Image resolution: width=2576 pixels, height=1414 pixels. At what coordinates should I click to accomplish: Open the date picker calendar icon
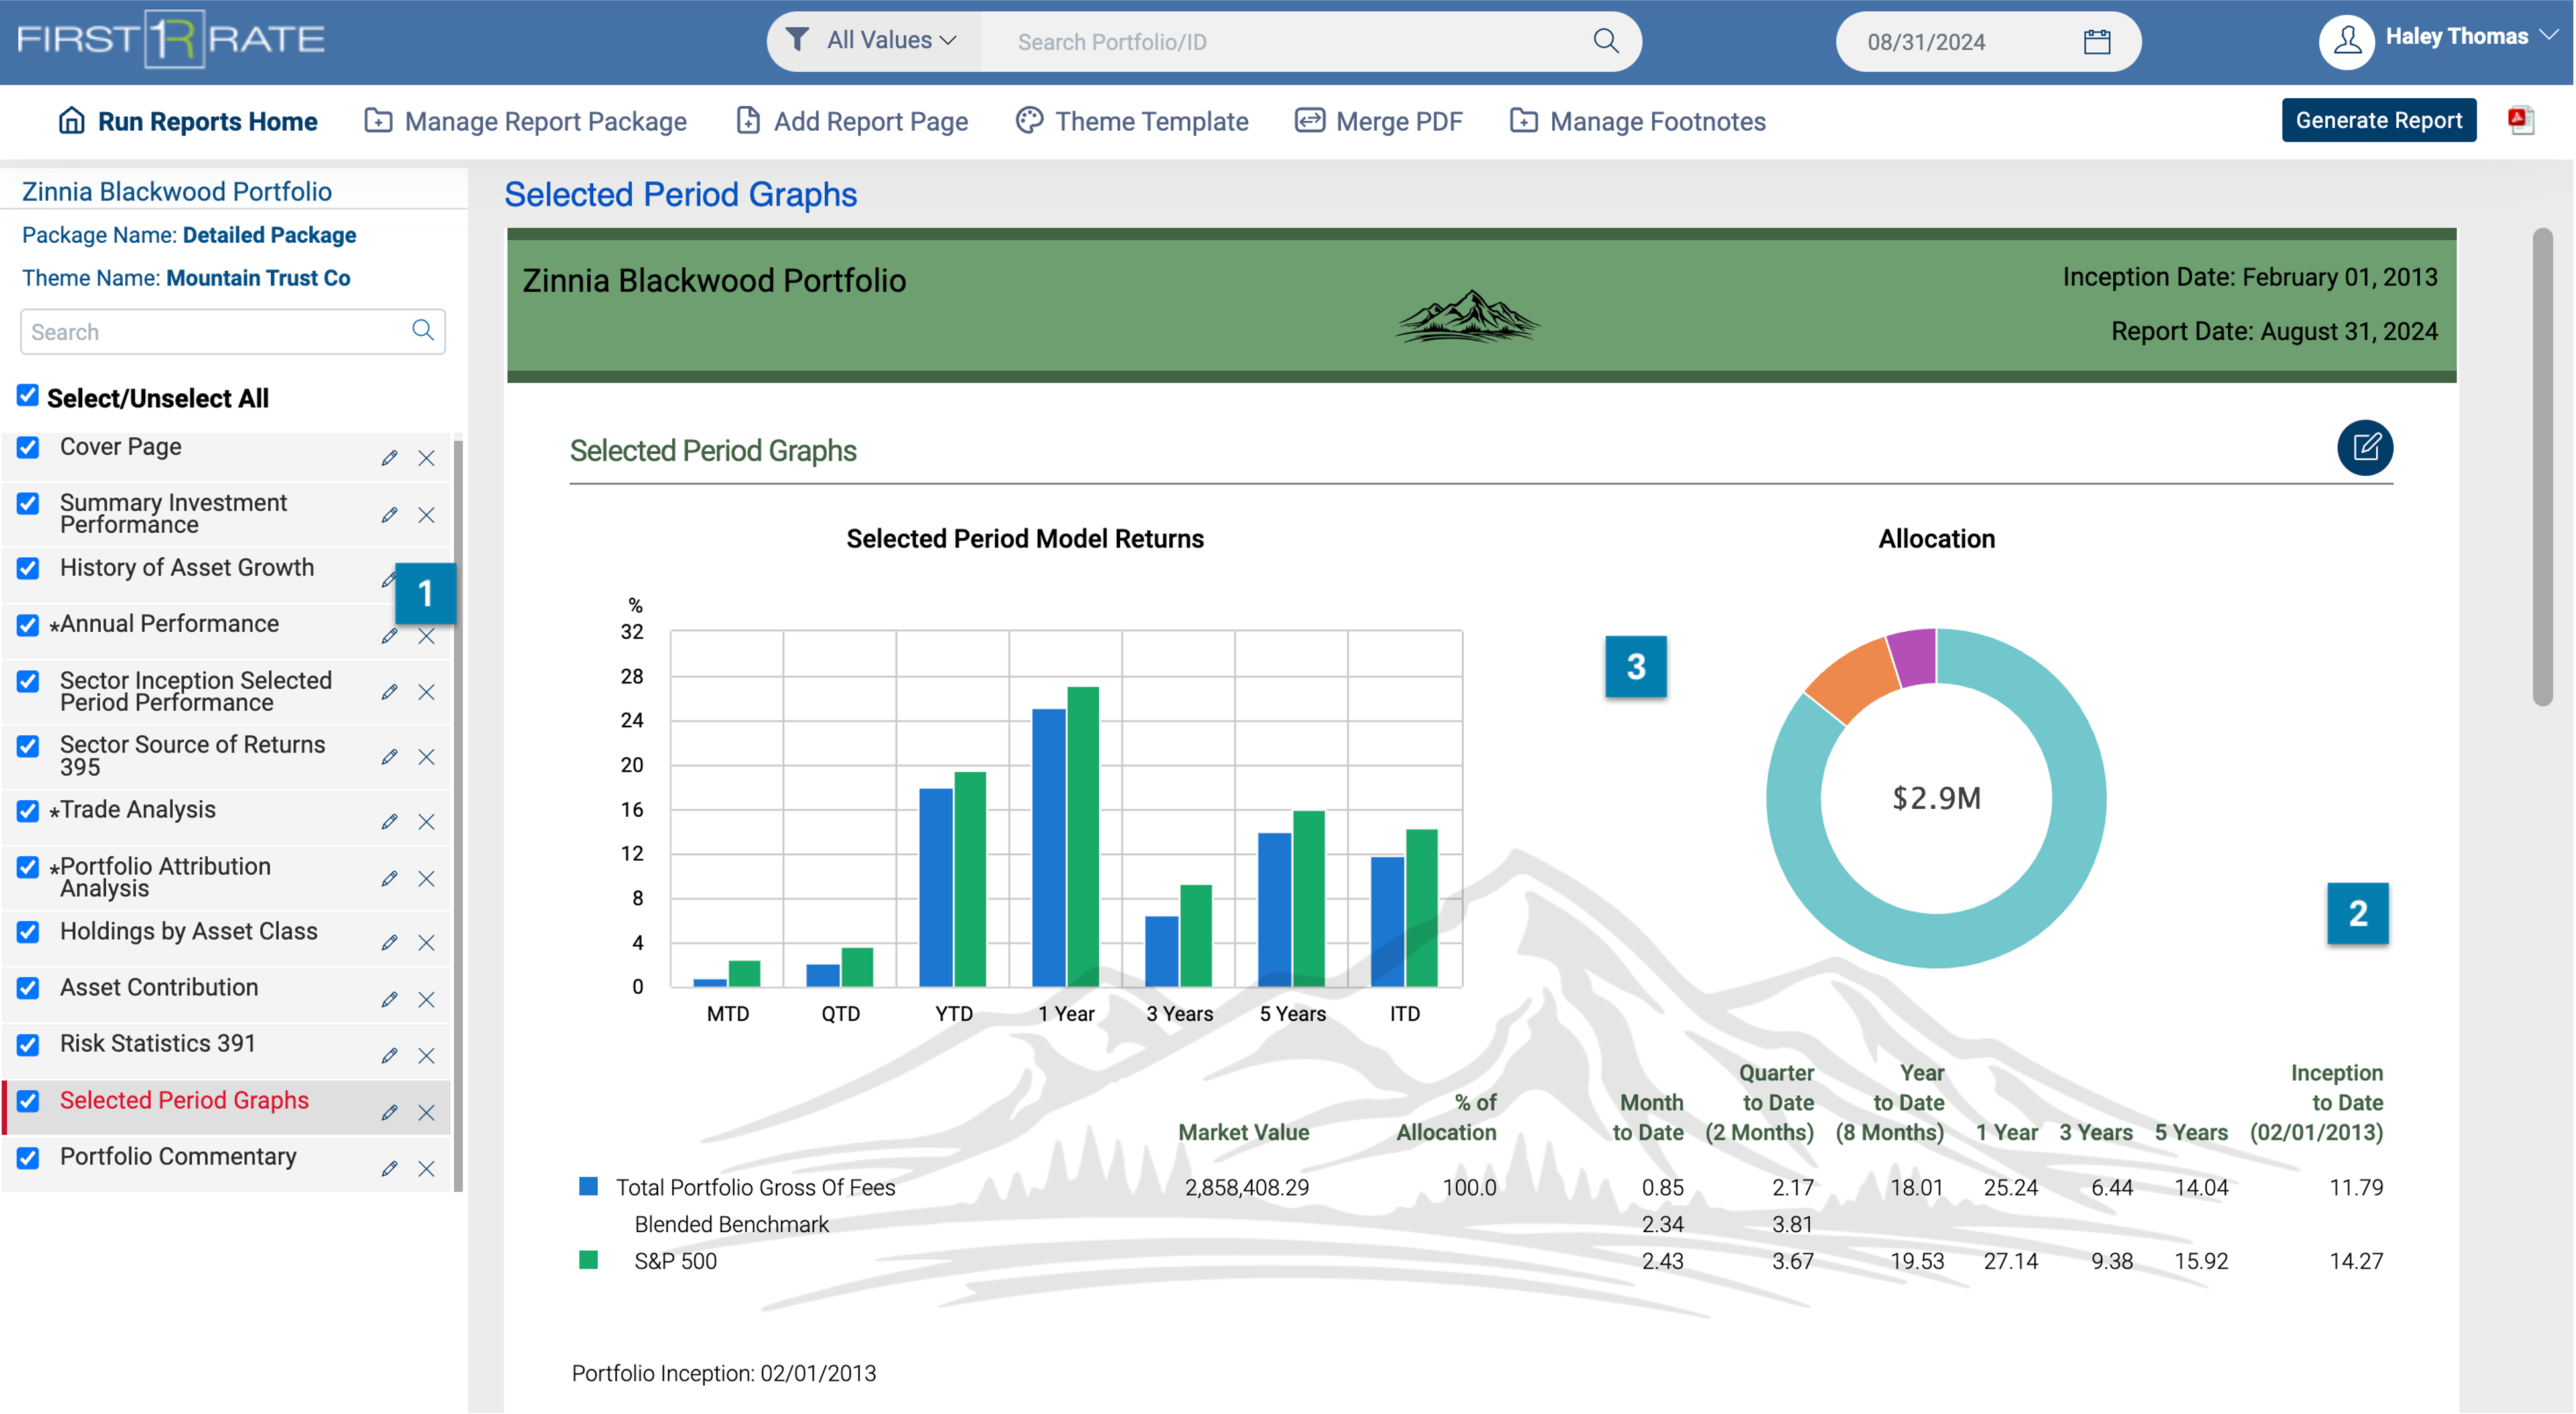2096,42
